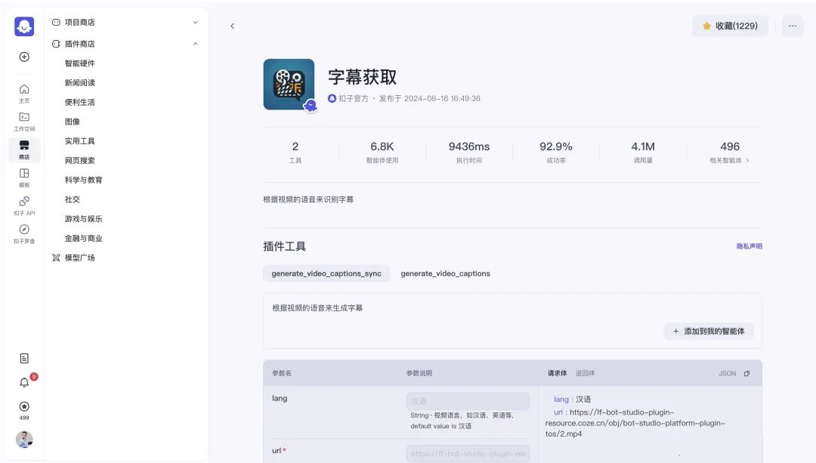
Task: Expand the 项目商店 section chevron
Action: click(195, 23)
